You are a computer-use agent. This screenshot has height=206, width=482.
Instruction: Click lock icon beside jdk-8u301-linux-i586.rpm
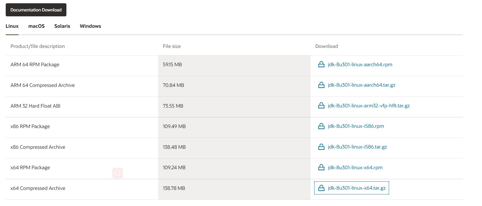[321, 126]
